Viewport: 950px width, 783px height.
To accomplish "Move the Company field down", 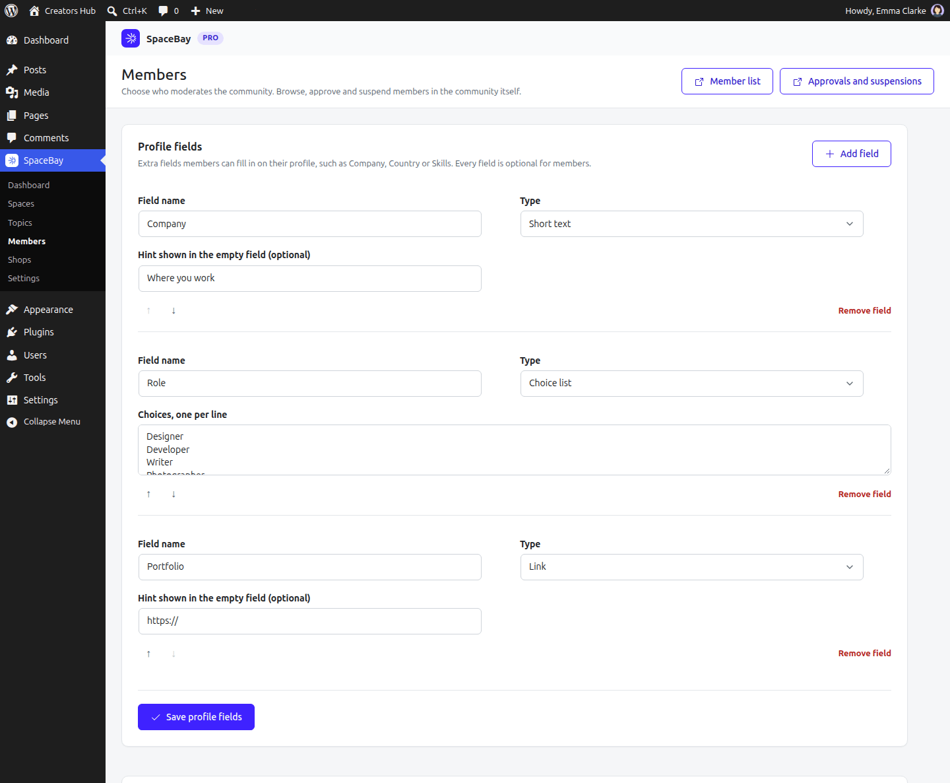I will [x=174, y=310].
